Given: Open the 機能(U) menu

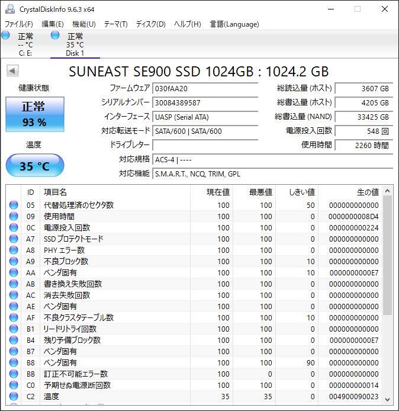Looking at the screenshot, I should [84, 24].
